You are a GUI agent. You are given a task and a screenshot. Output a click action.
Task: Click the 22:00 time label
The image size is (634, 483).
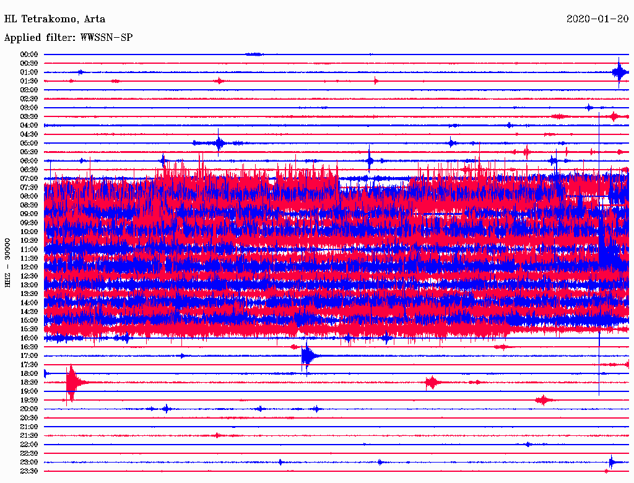29,445
